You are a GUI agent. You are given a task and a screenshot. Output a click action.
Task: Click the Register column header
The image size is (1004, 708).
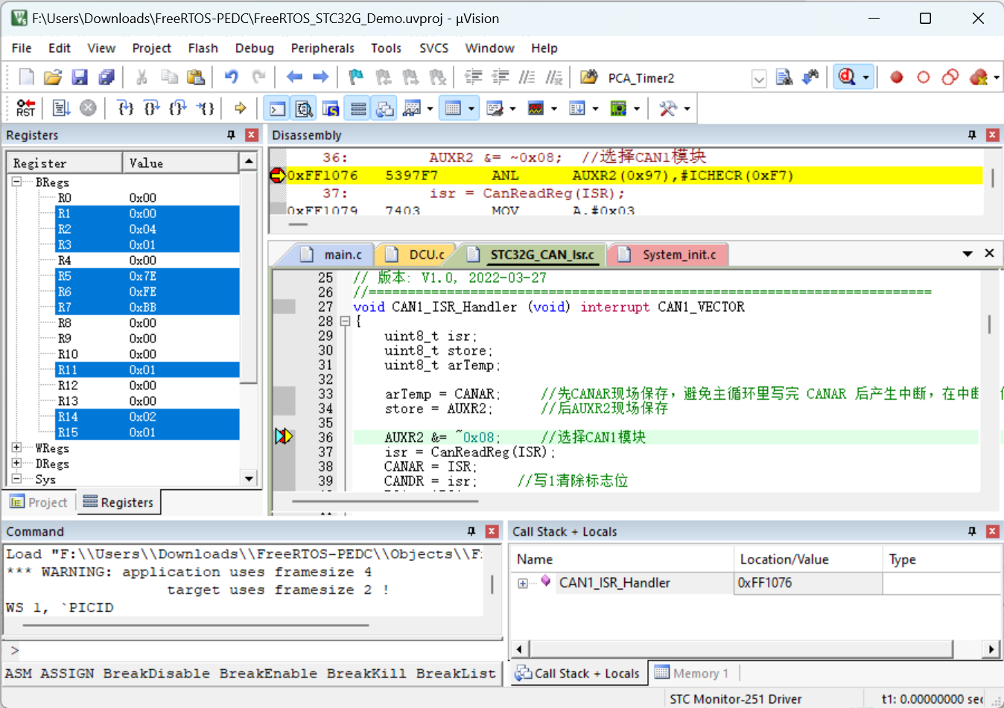coord(65,163)
